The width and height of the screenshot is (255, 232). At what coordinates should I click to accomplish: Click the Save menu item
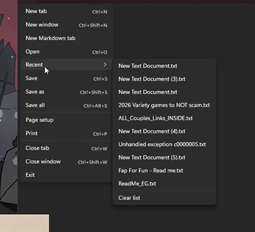pyautogui.click(x=66, y=78)
